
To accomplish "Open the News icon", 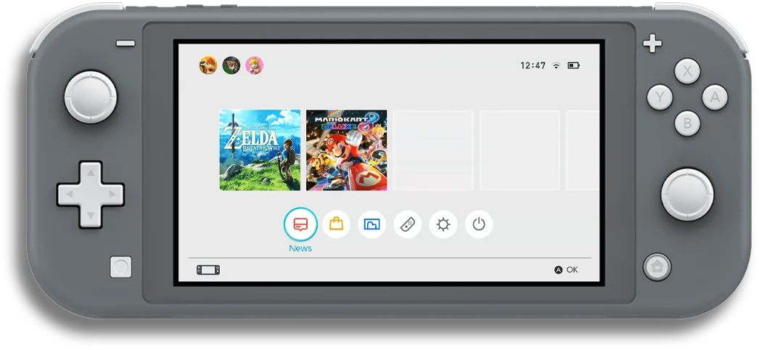I will click(300, 224).
